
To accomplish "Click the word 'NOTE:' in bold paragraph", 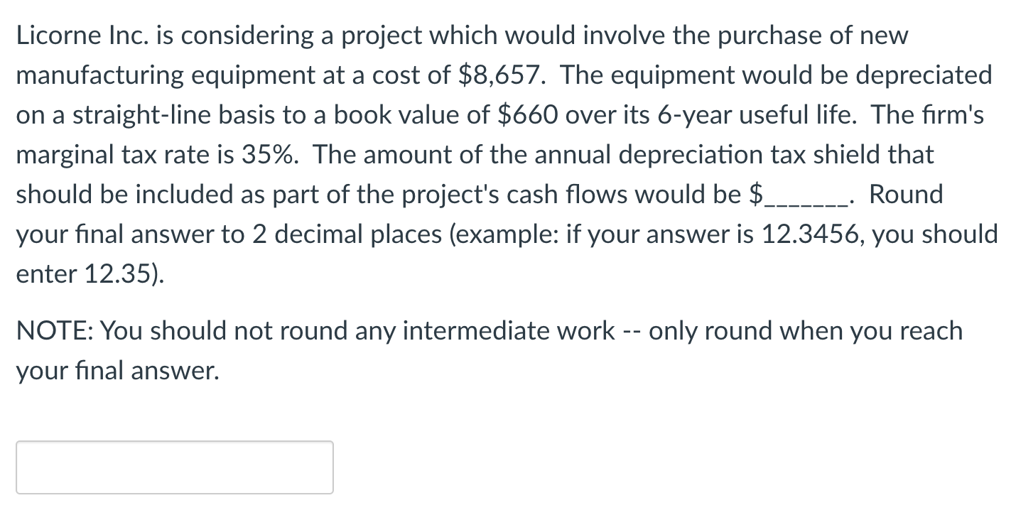I will [53, 330].
